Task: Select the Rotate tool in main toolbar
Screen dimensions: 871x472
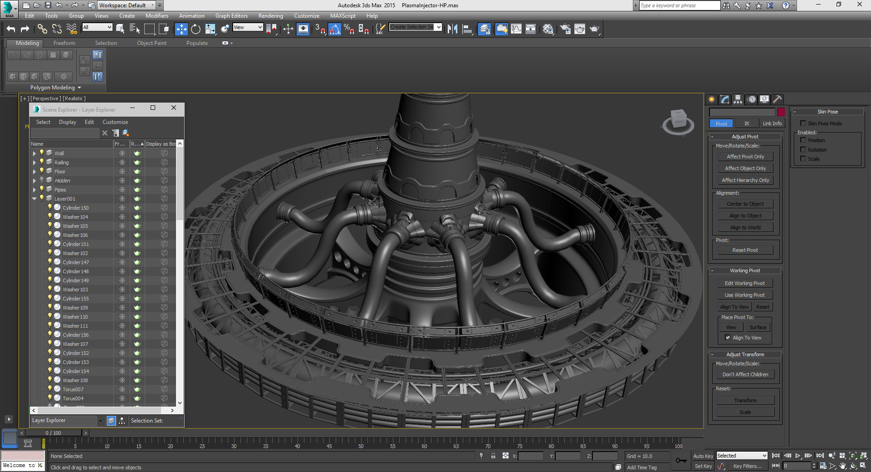Action: [196, 29]
